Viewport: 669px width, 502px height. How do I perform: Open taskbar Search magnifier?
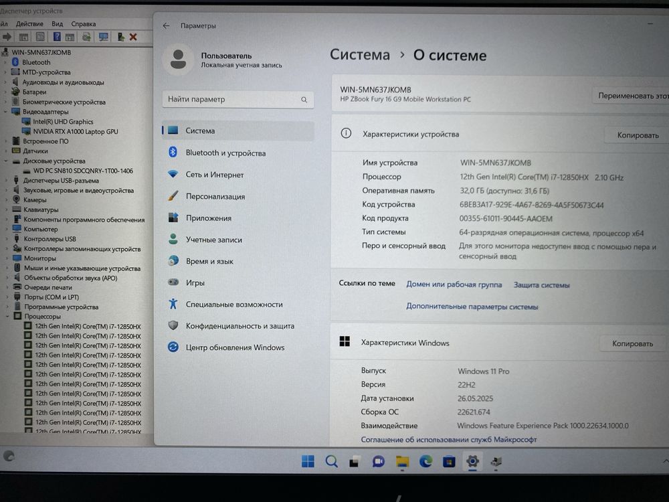[332, 461]
